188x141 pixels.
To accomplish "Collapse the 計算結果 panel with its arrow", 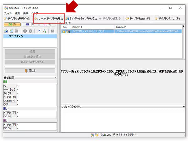I will coord(56,78).
